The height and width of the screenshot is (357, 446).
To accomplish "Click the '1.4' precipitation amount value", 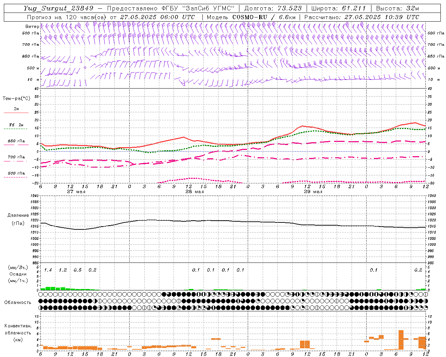I will tap(48, 270).
